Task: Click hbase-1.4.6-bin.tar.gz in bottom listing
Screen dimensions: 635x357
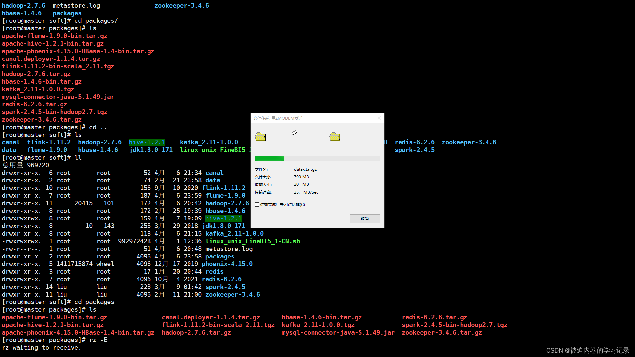Action: 322,317
